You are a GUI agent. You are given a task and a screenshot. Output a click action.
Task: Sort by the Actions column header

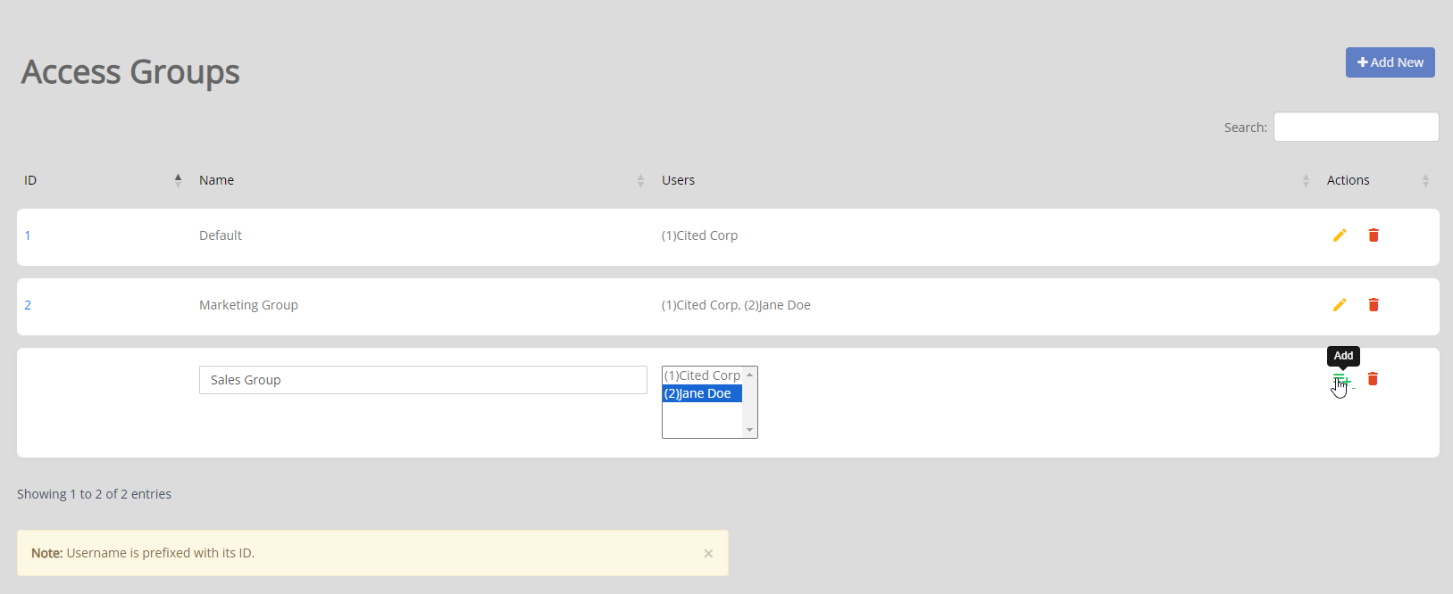pos(1378,180)
